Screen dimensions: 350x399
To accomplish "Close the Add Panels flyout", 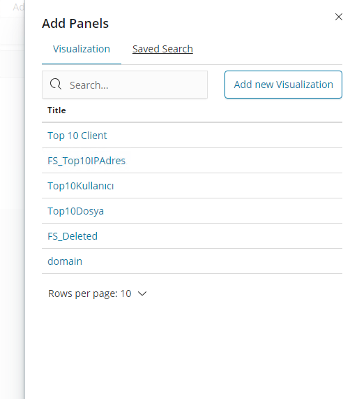I will click(339, 17).
